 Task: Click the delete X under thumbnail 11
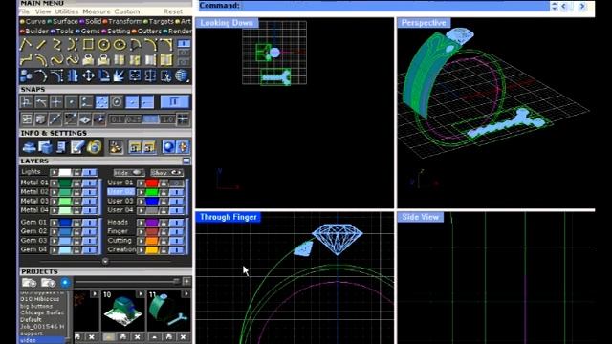coord(183,336)
